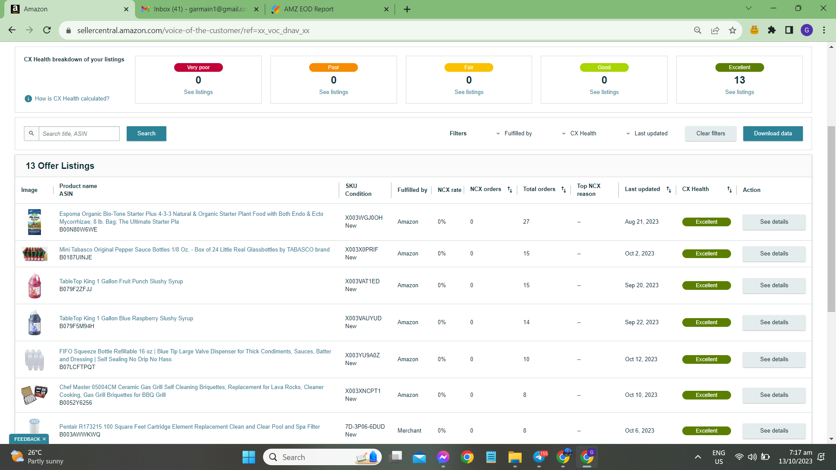Sort by Last updated column arrows
Screen dimensions: 836x470
(x=669, y=190)
